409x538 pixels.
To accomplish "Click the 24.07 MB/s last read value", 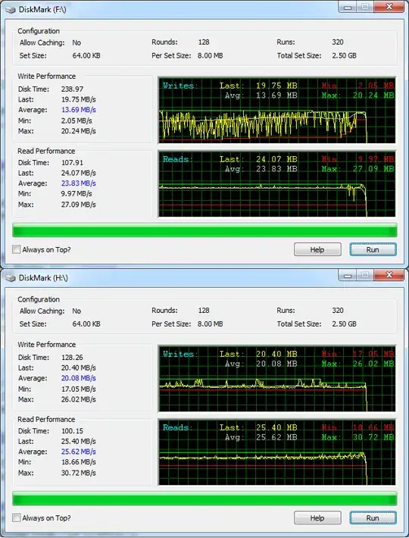I will tap(79, 173).
